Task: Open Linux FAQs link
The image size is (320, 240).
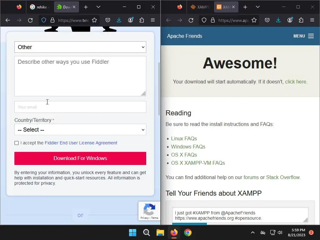Action: [184, 138]
